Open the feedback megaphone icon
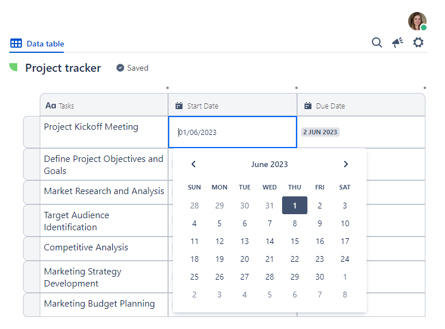The height and width of the screenshot is (329, 445). [397, 42]
